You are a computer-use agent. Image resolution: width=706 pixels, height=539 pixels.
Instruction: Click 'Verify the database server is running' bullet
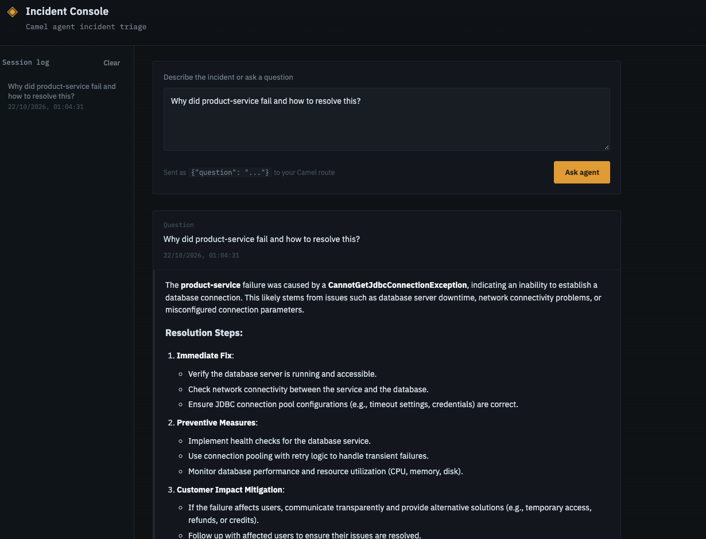pyautogui.click(x=282, y=374)
